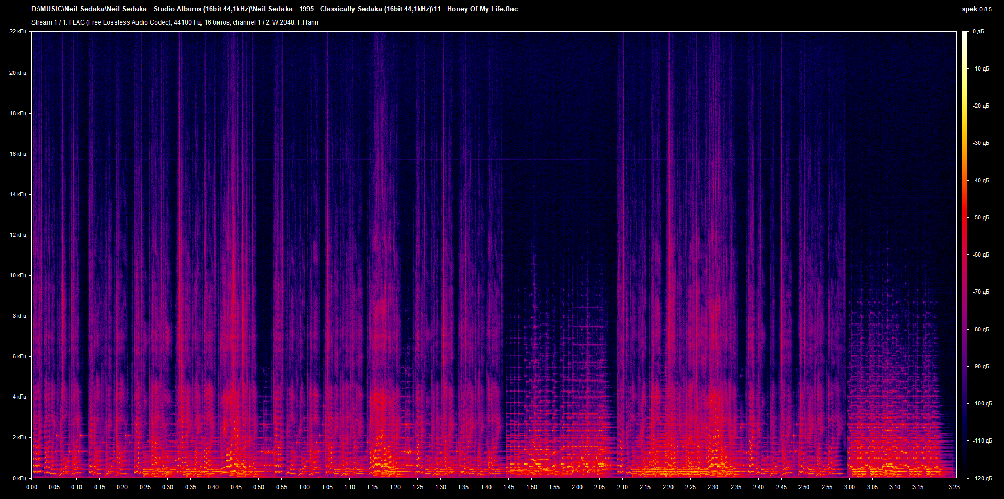
Task: Click the 1:30 time axis label
Action: point(441,487)
